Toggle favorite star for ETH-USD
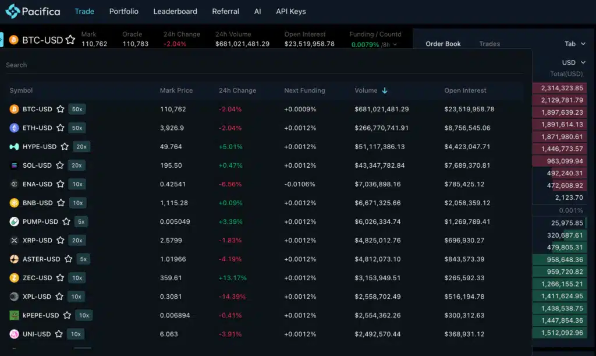Screen dimensions: 596x356 [x=60, y=128]
